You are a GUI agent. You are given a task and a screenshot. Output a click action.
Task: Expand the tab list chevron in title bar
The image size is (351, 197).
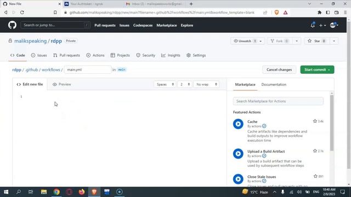pos(309,4)
